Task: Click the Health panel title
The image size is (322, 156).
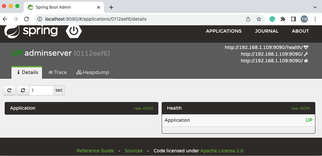Action: (174, 108)
